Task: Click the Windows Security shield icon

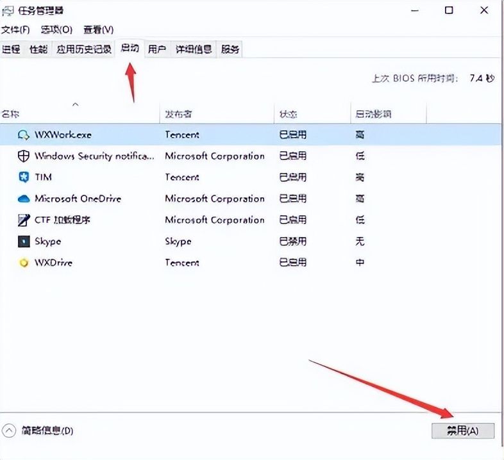Action: (x=24, y=156)
